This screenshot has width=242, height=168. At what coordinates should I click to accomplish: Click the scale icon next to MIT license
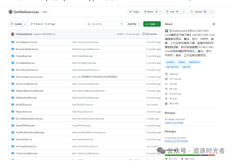(166, 79)
